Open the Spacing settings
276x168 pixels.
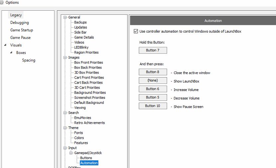tap(29, 60)
